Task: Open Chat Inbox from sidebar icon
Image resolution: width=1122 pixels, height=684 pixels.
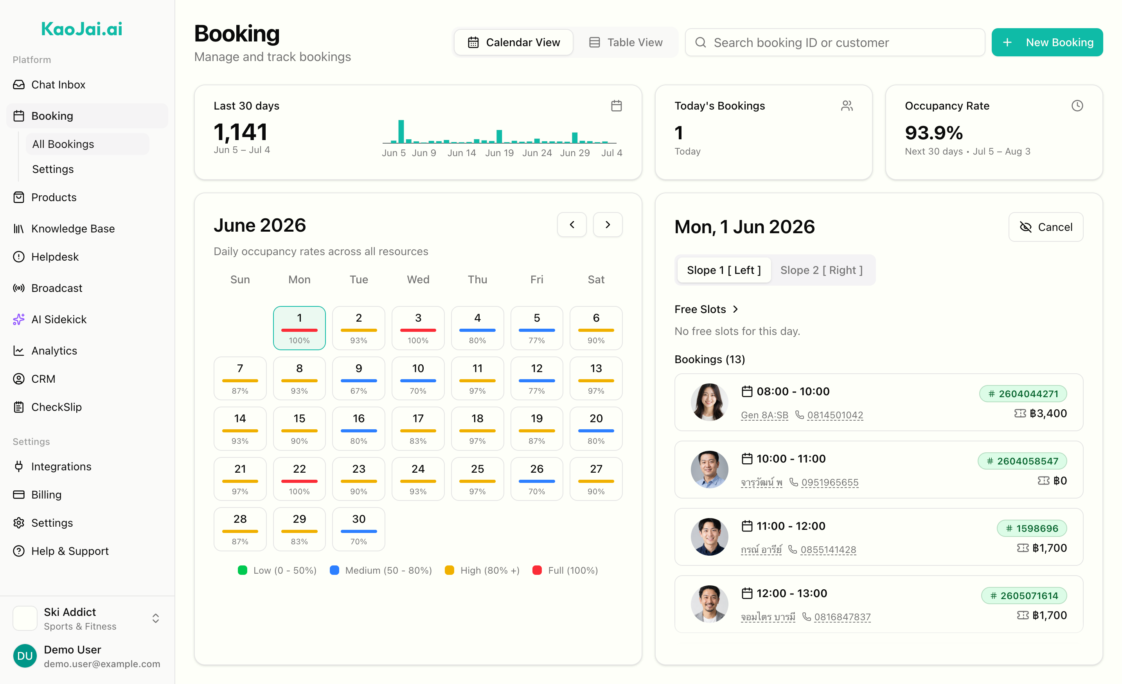Action: click(x=19, y=85)
